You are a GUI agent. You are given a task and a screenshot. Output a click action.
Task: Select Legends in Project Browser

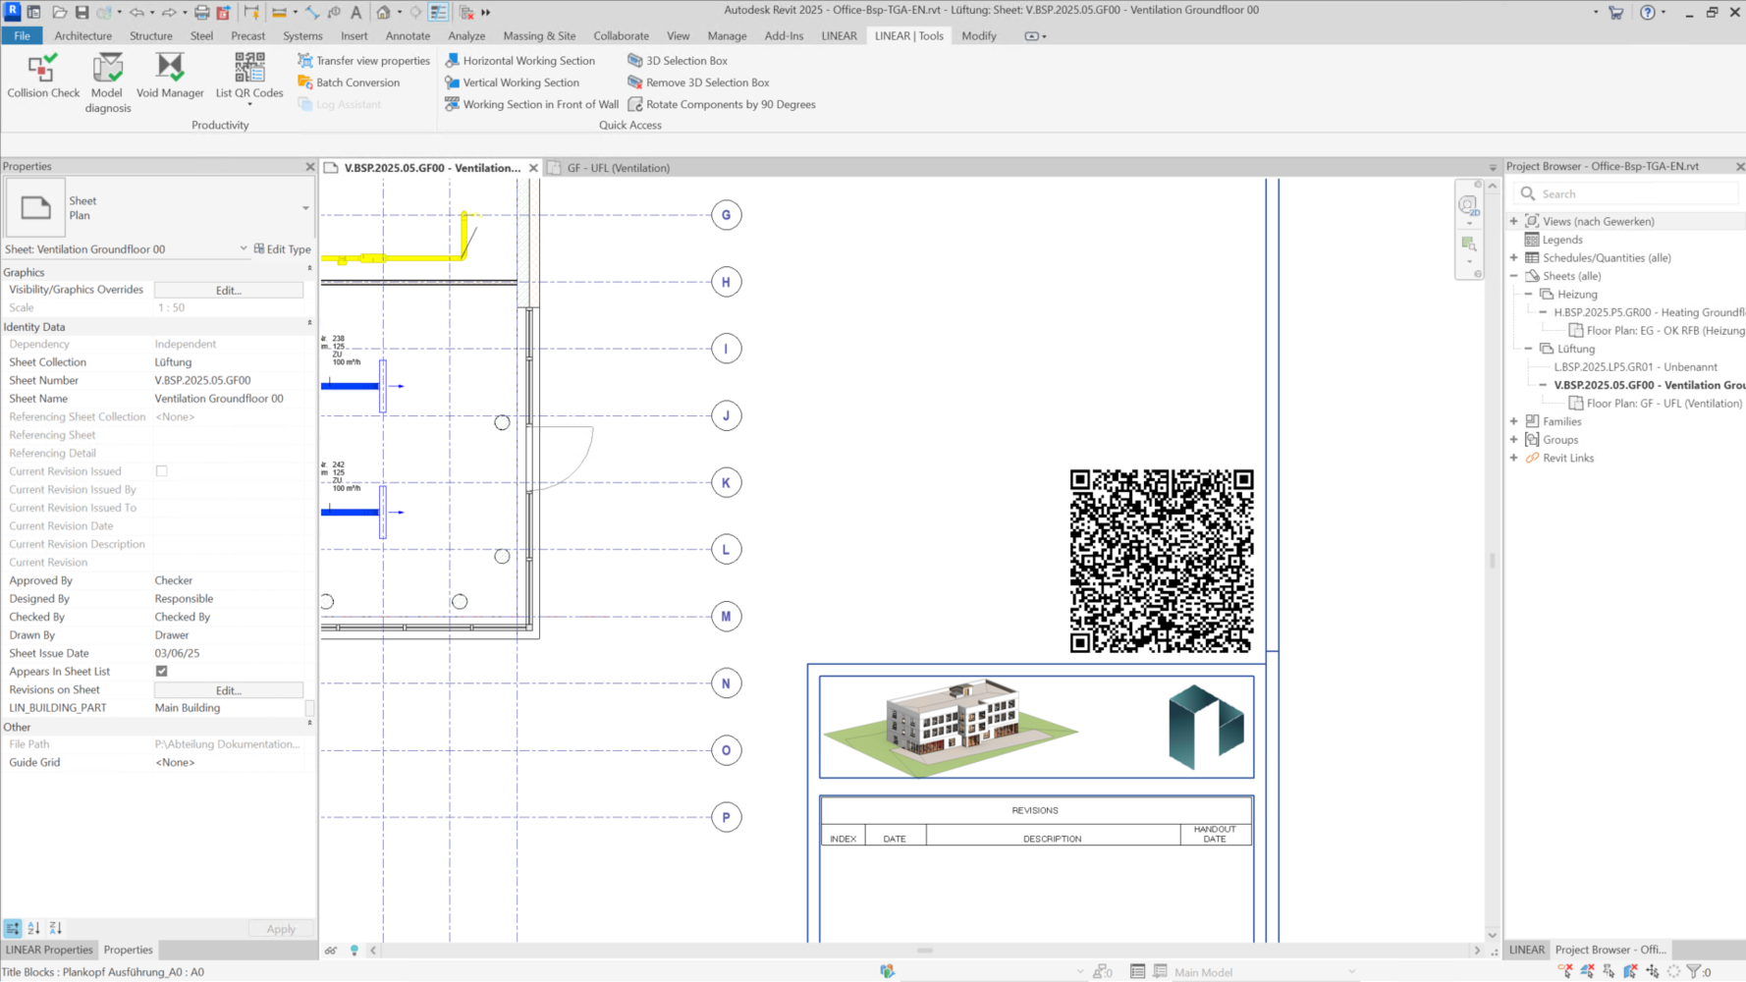coord(1562,240)
